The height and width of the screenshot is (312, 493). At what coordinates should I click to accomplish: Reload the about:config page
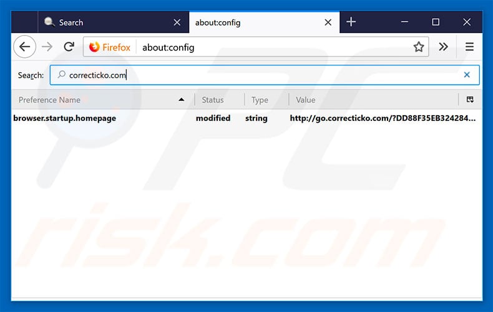(69, 47)
